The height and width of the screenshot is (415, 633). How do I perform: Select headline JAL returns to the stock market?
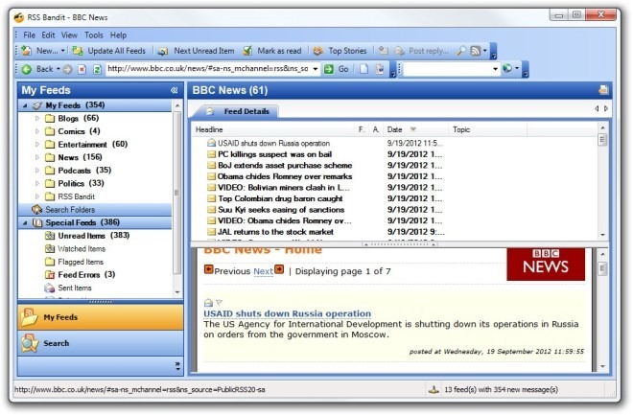pyautogui.click(x=275, y=232)
